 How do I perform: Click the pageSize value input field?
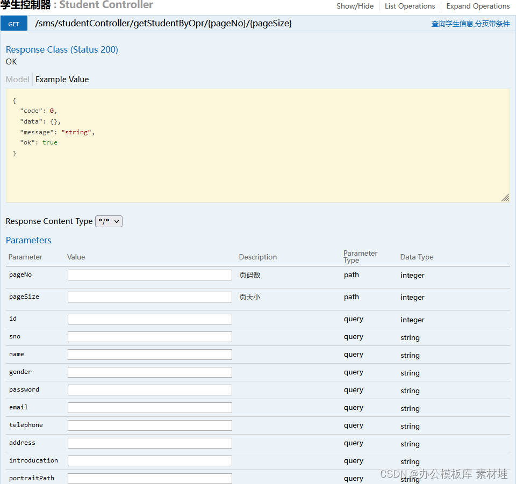[x=149, y=297]
